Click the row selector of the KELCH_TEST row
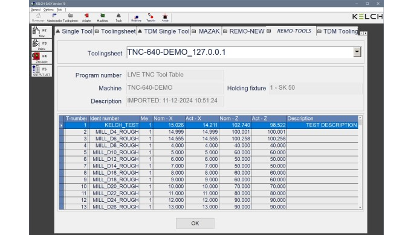The height and width of the screenshot is (235, 411). (62, 125)
